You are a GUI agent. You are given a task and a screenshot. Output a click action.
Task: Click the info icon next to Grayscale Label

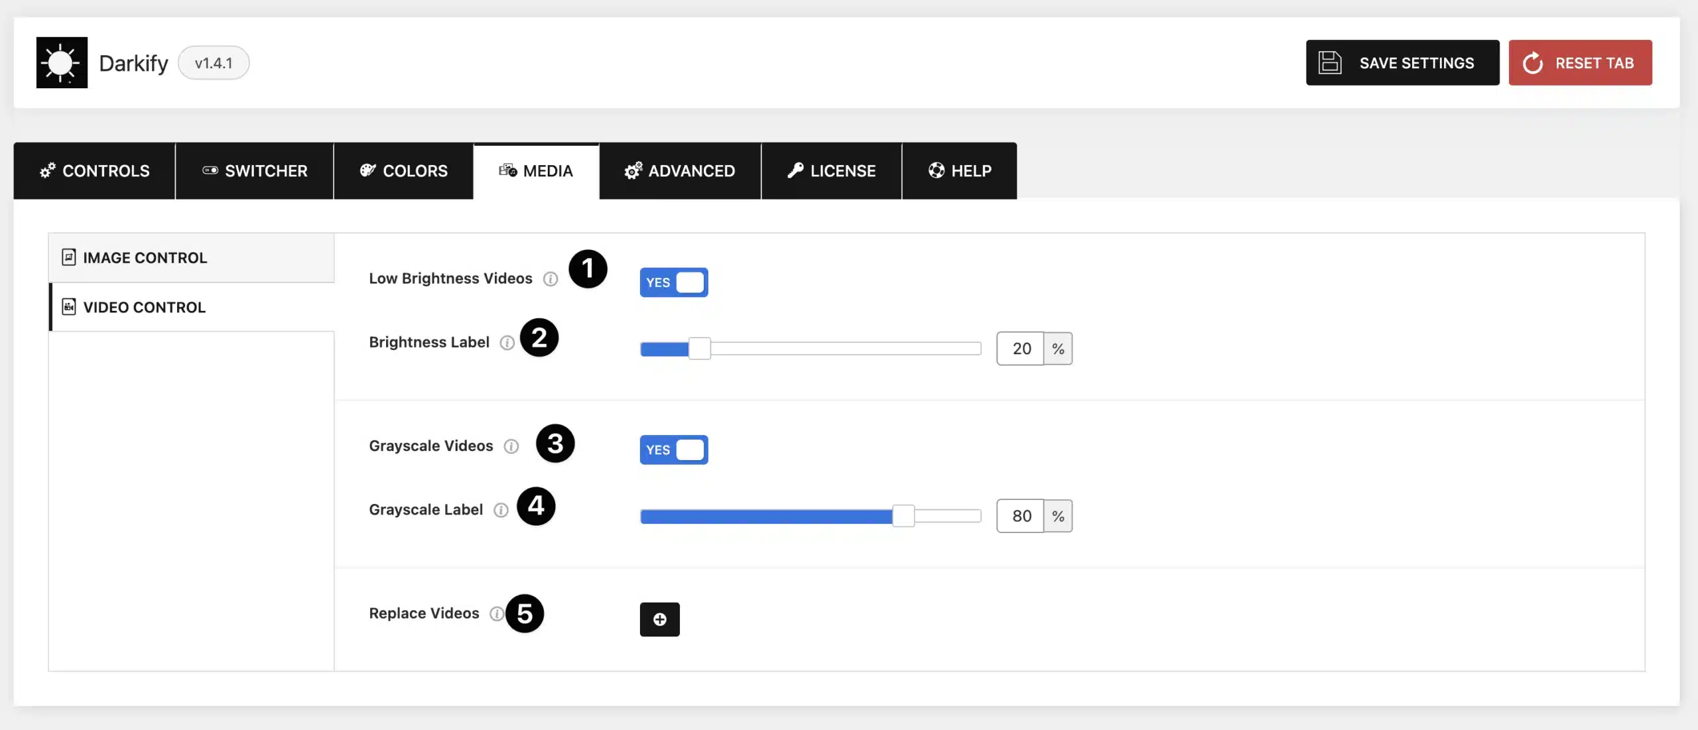point(501,510)
